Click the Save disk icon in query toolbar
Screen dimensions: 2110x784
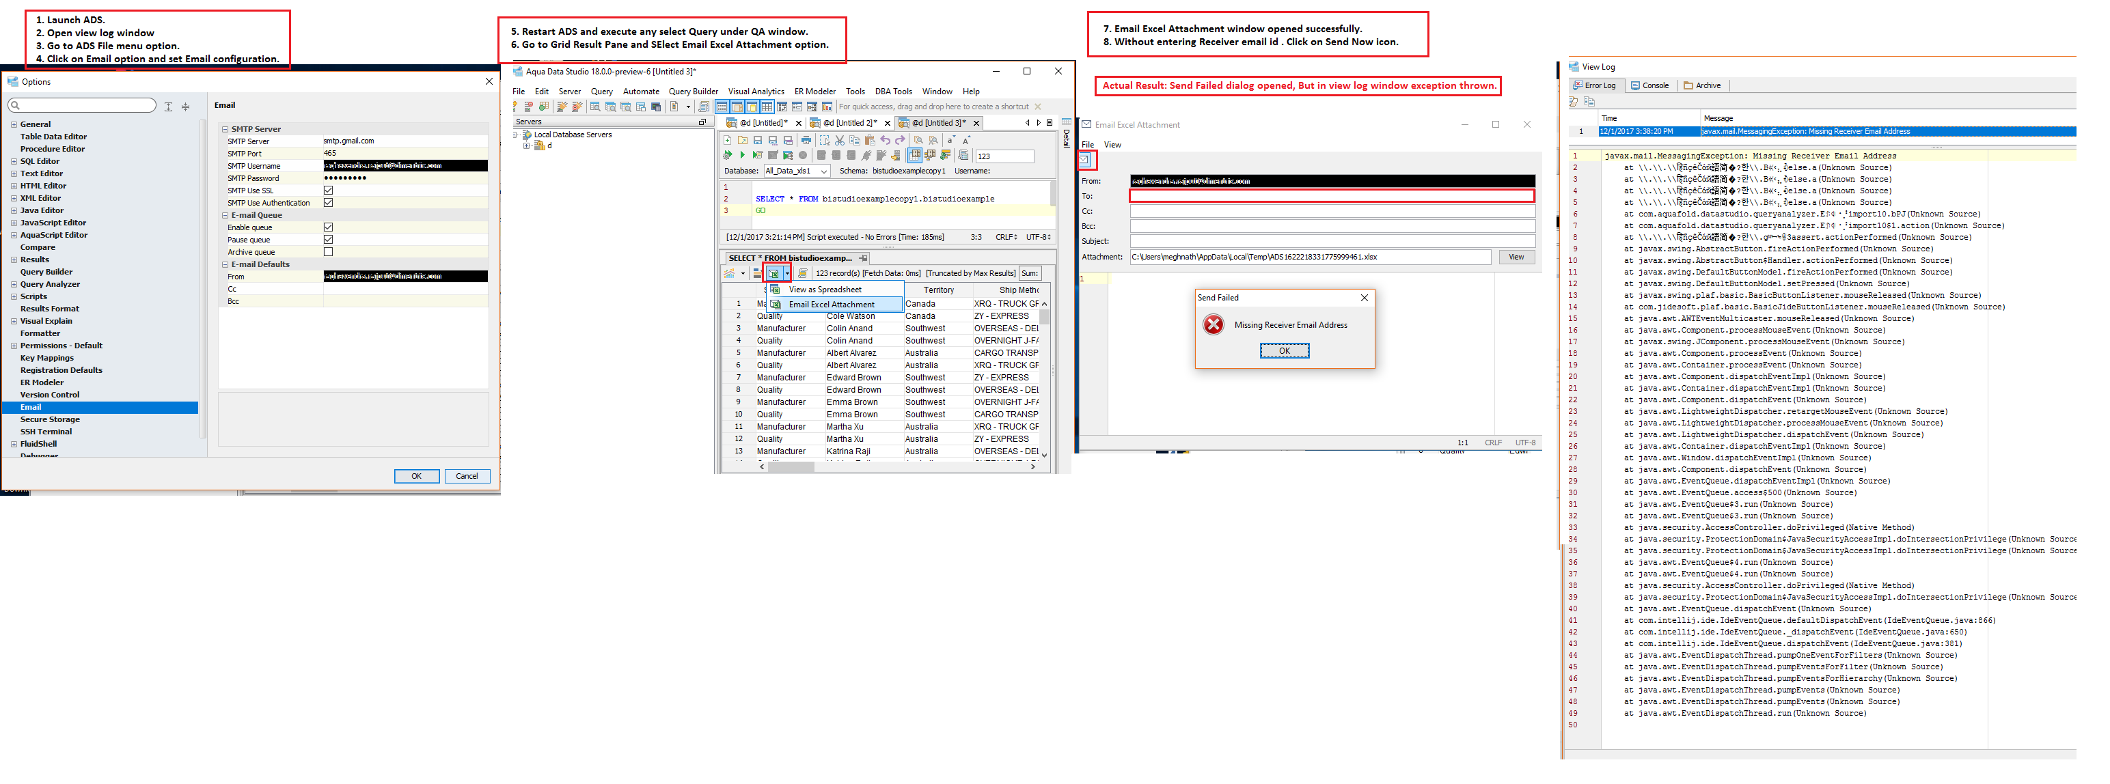[758, 141]
